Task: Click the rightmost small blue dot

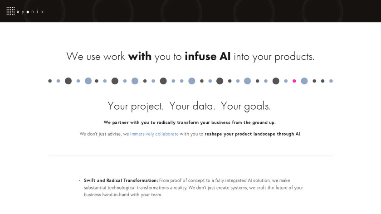Action: click(x=331, y=81)
